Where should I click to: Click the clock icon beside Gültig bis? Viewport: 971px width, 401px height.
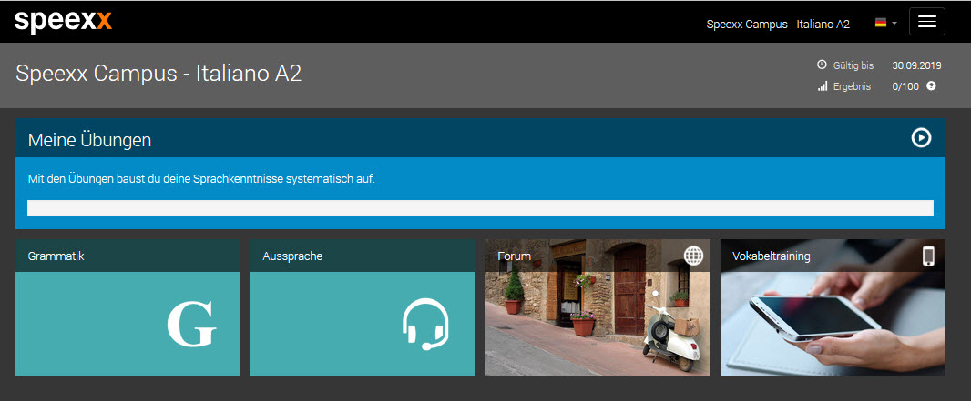823,65
